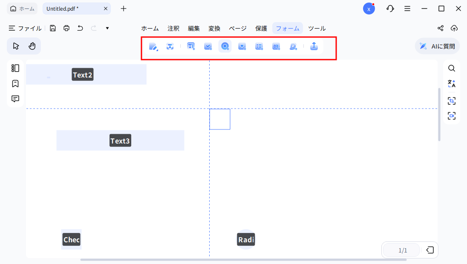This screenshot has width=467, height=264.
Task: Open the page thumbnails panel
Action: click(15, 68)
